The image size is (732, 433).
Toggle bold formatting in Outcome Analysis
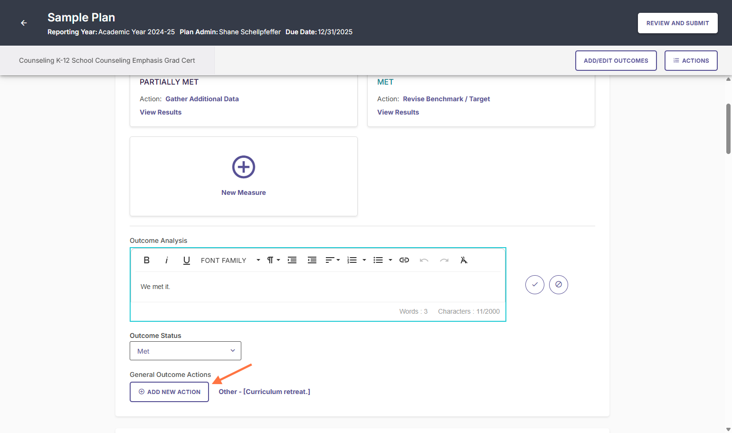click(x=147, y=260)
